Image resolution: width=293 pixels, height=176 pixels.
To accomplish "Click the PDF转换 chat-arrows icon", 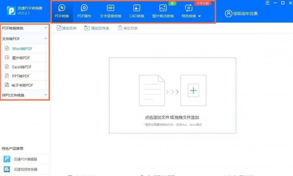I will tap(62, 8).
